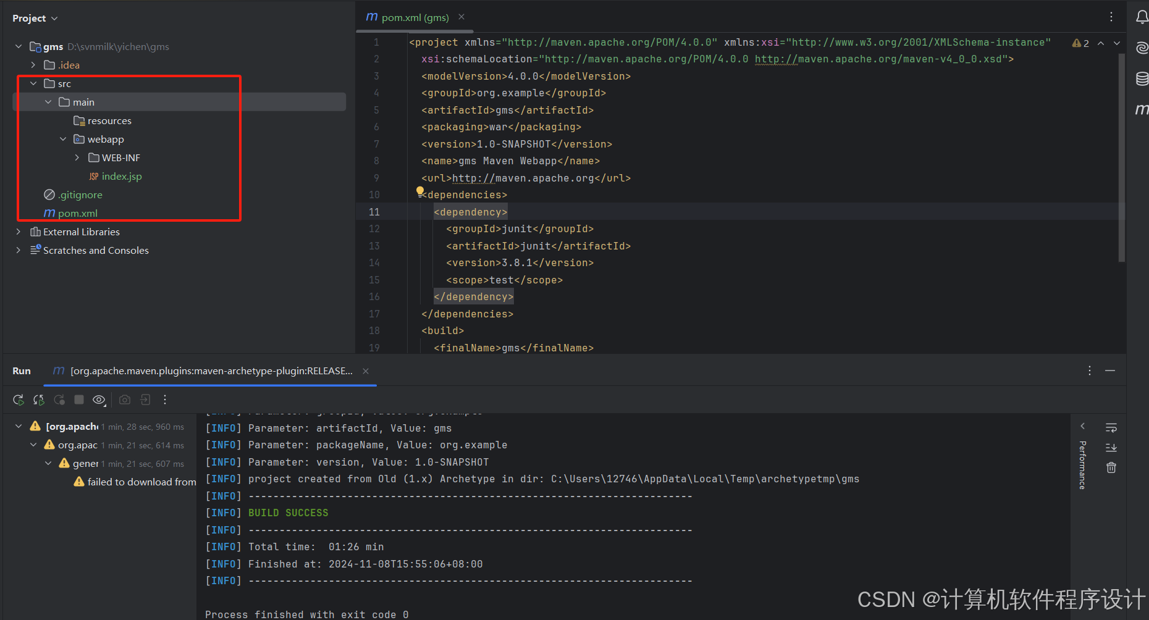Collapse the gener run tree node

[48, 463]
